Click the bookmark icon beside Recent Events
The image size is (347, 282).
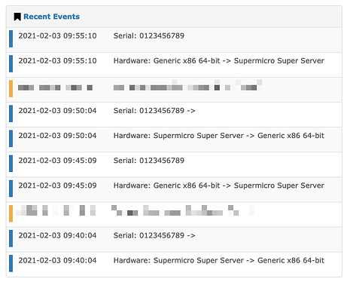pyautogui.click(x=17, y=17)
